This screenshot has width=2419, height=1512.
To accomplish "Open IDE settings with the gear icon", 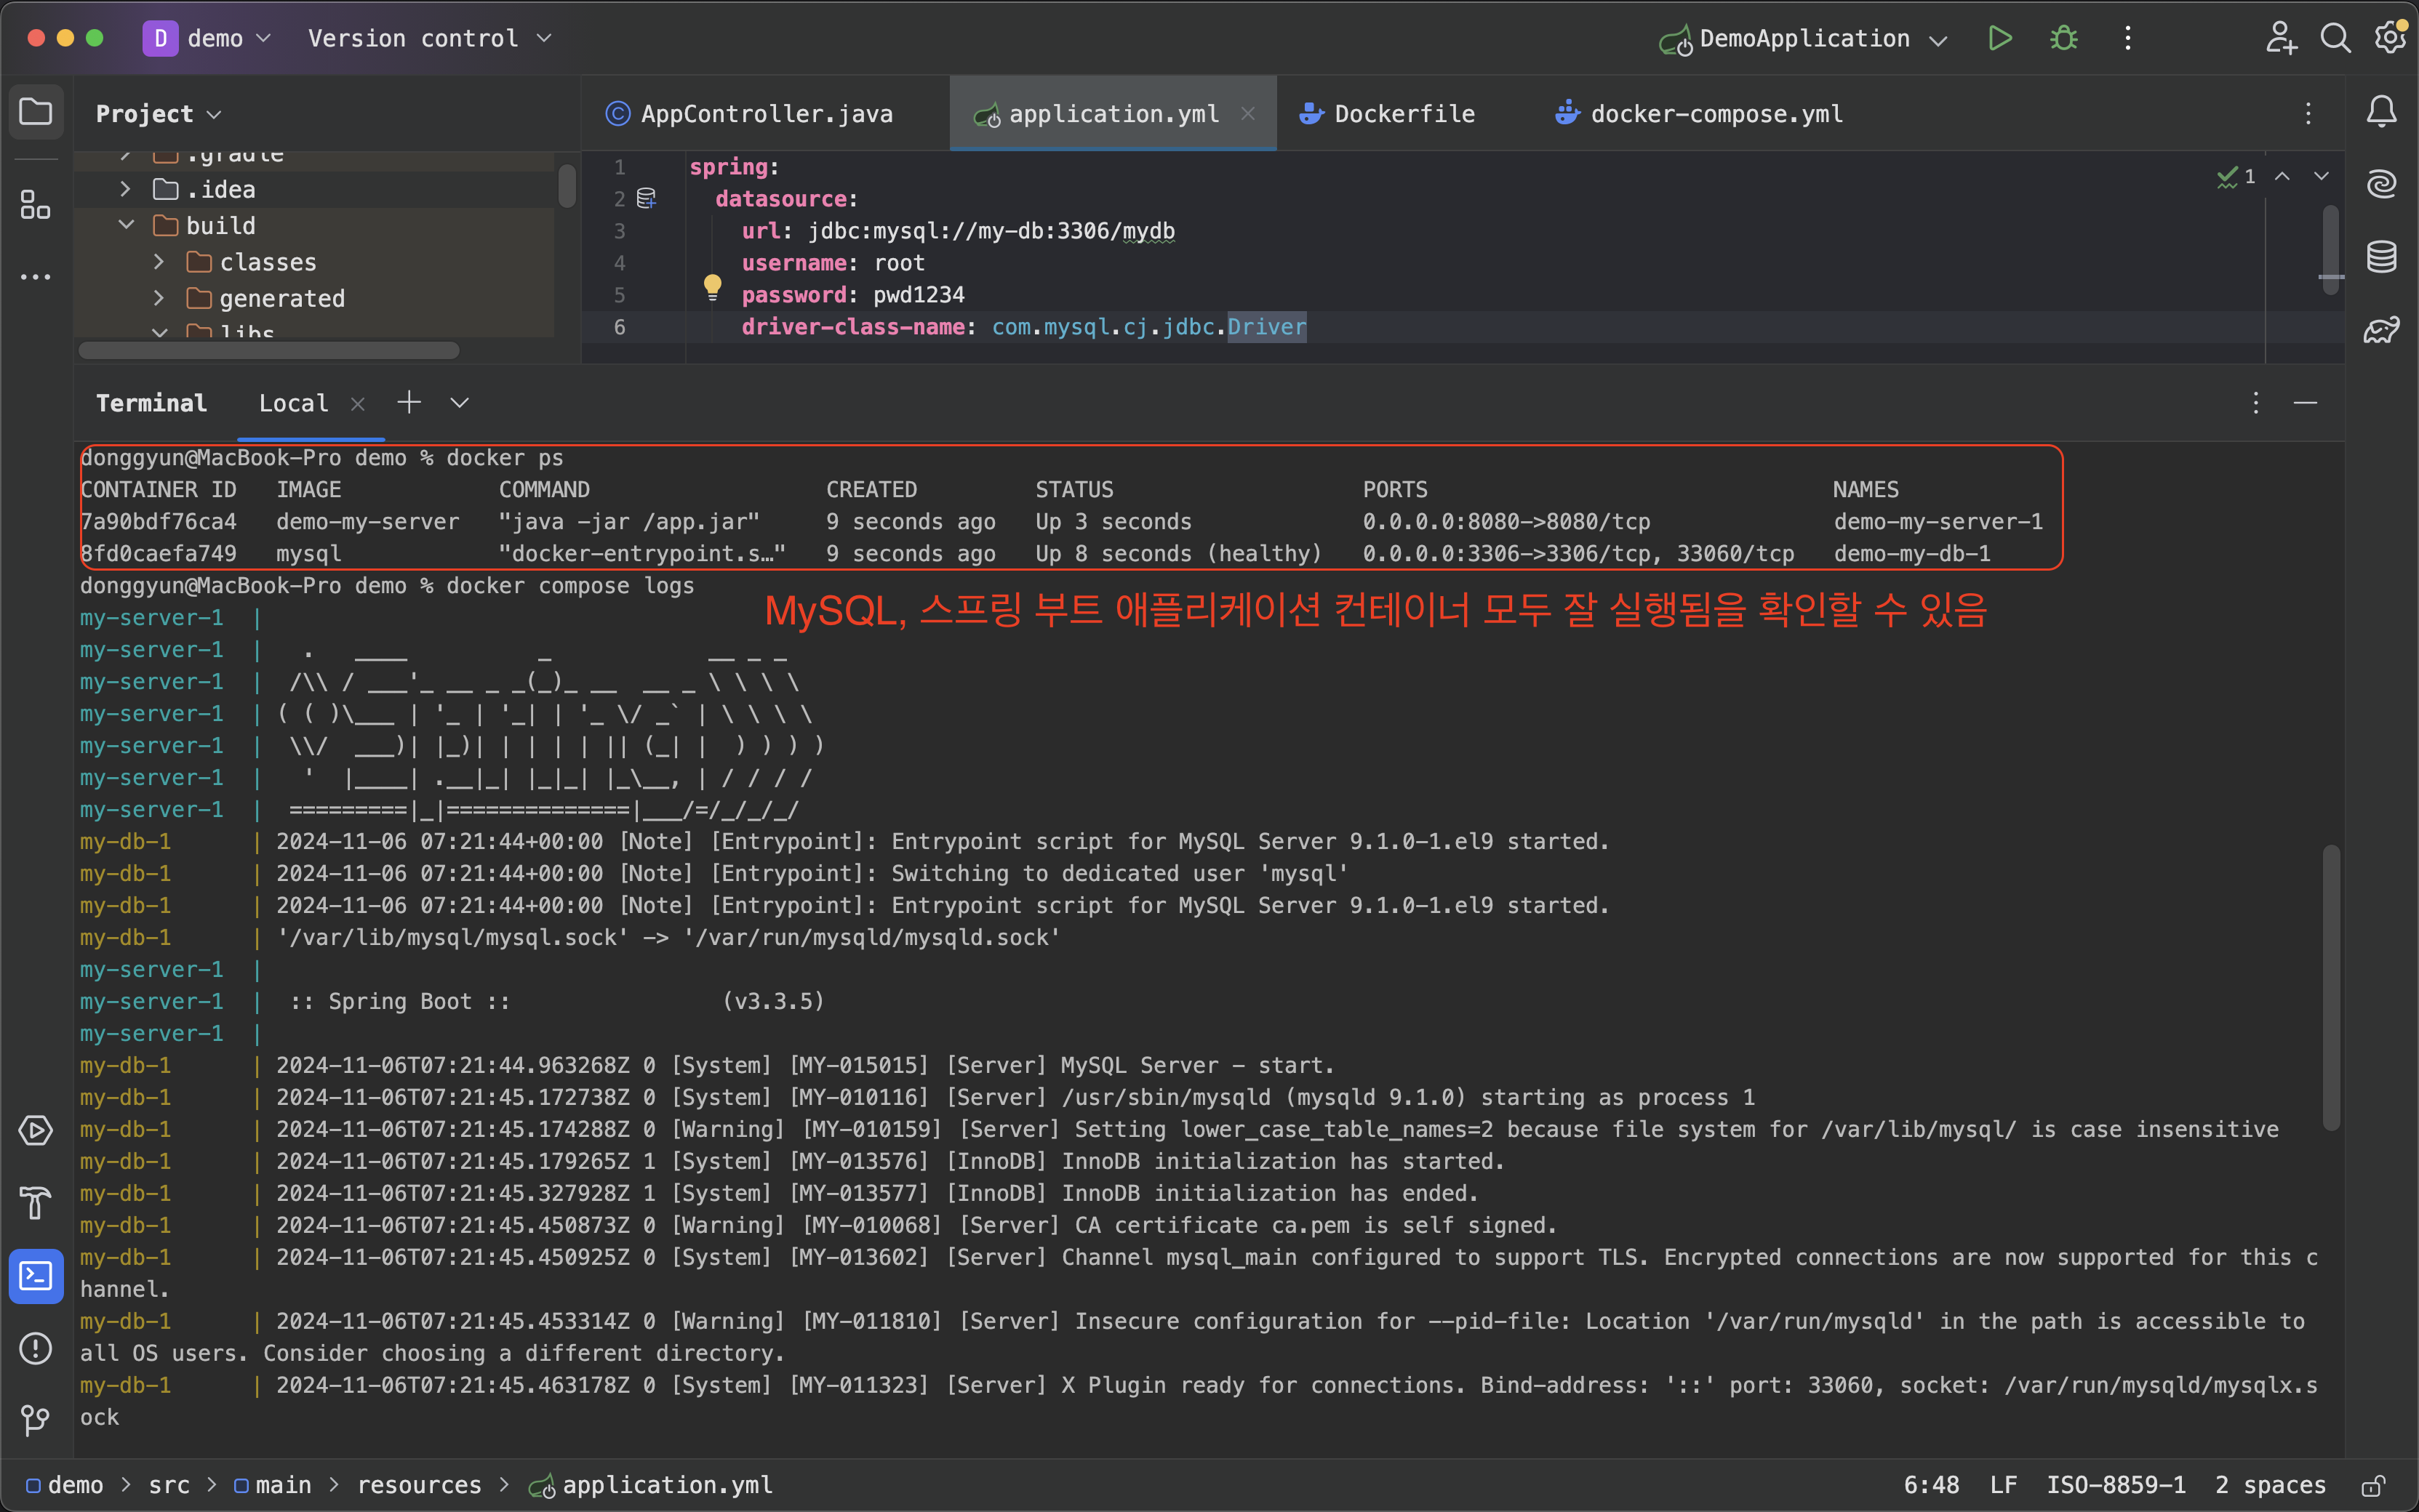I will pyautogui.click(x=2392, y=37).
